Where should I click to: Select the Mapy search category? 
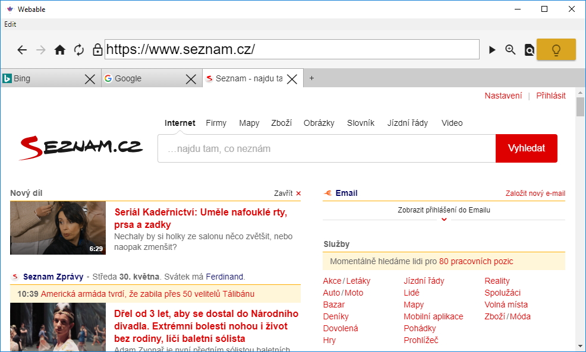tap(249, 123)
